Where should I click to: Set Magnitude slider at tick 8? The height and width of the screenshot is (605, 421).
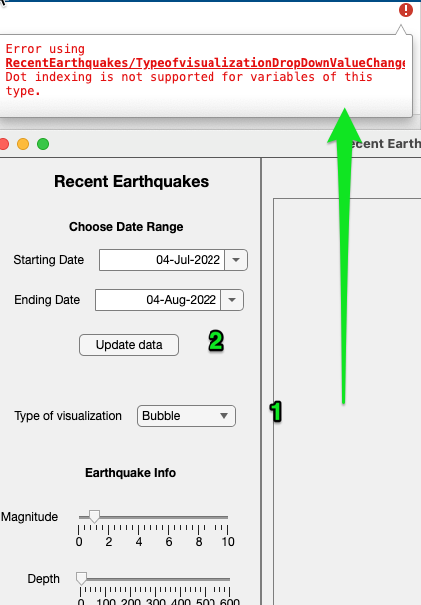click(x=199, y=517)
